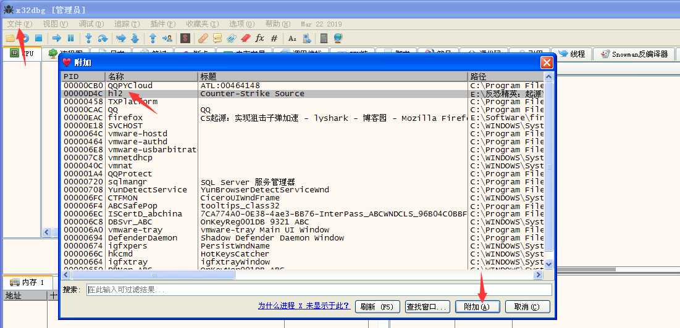The width and height of the screenshot is (680, 328).
Task: Open the 插件 menu
Action: click(162, 24)
